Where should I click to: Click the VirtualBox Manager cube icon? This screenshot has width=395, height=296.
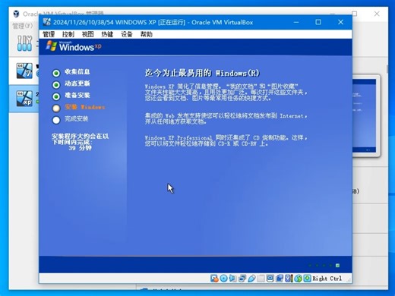click(16, 14)
